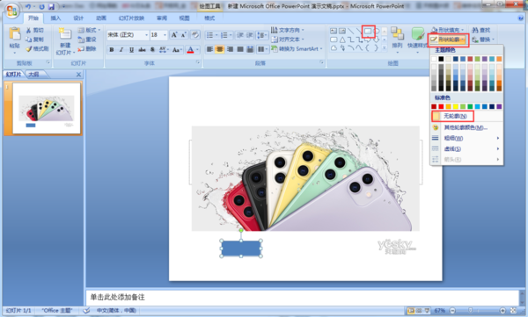Expand the Weight submenu in outline menu
Viewport: 528px width, 317px height.
[x=466, y=138]
